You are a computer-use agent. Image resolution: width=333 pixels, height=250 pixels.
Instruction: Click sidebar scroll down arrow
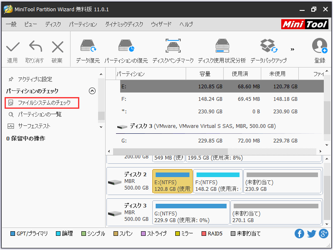coord(101,127)
